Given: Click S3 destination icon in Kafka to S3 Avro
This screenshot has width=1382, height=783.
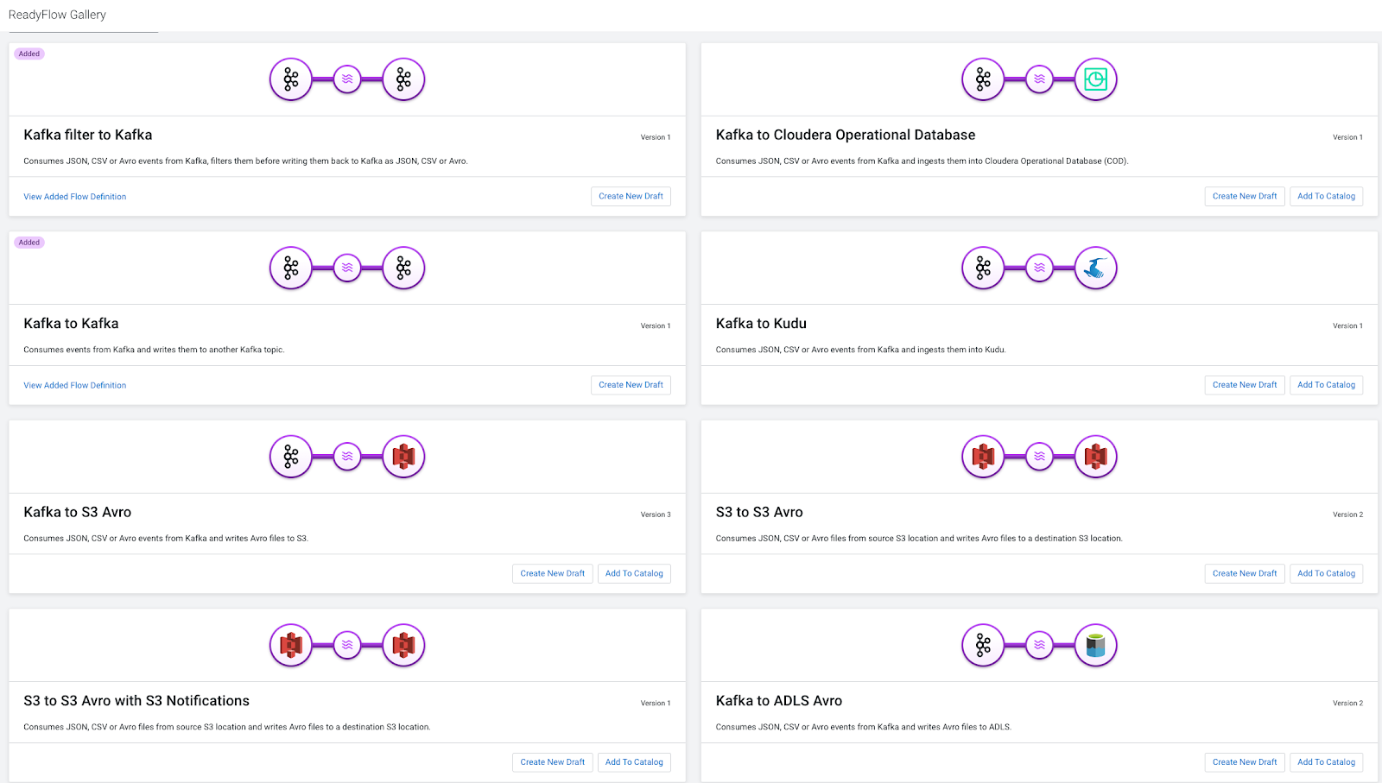Looking at the screenshot, I should (403, 457).
